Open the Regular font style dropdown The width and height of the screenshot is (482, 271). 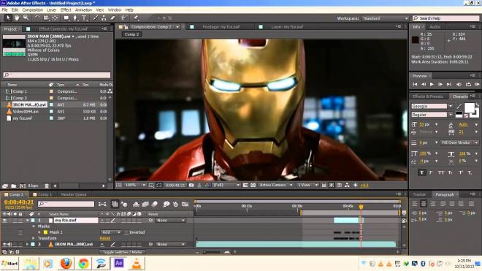coord(451,115)
